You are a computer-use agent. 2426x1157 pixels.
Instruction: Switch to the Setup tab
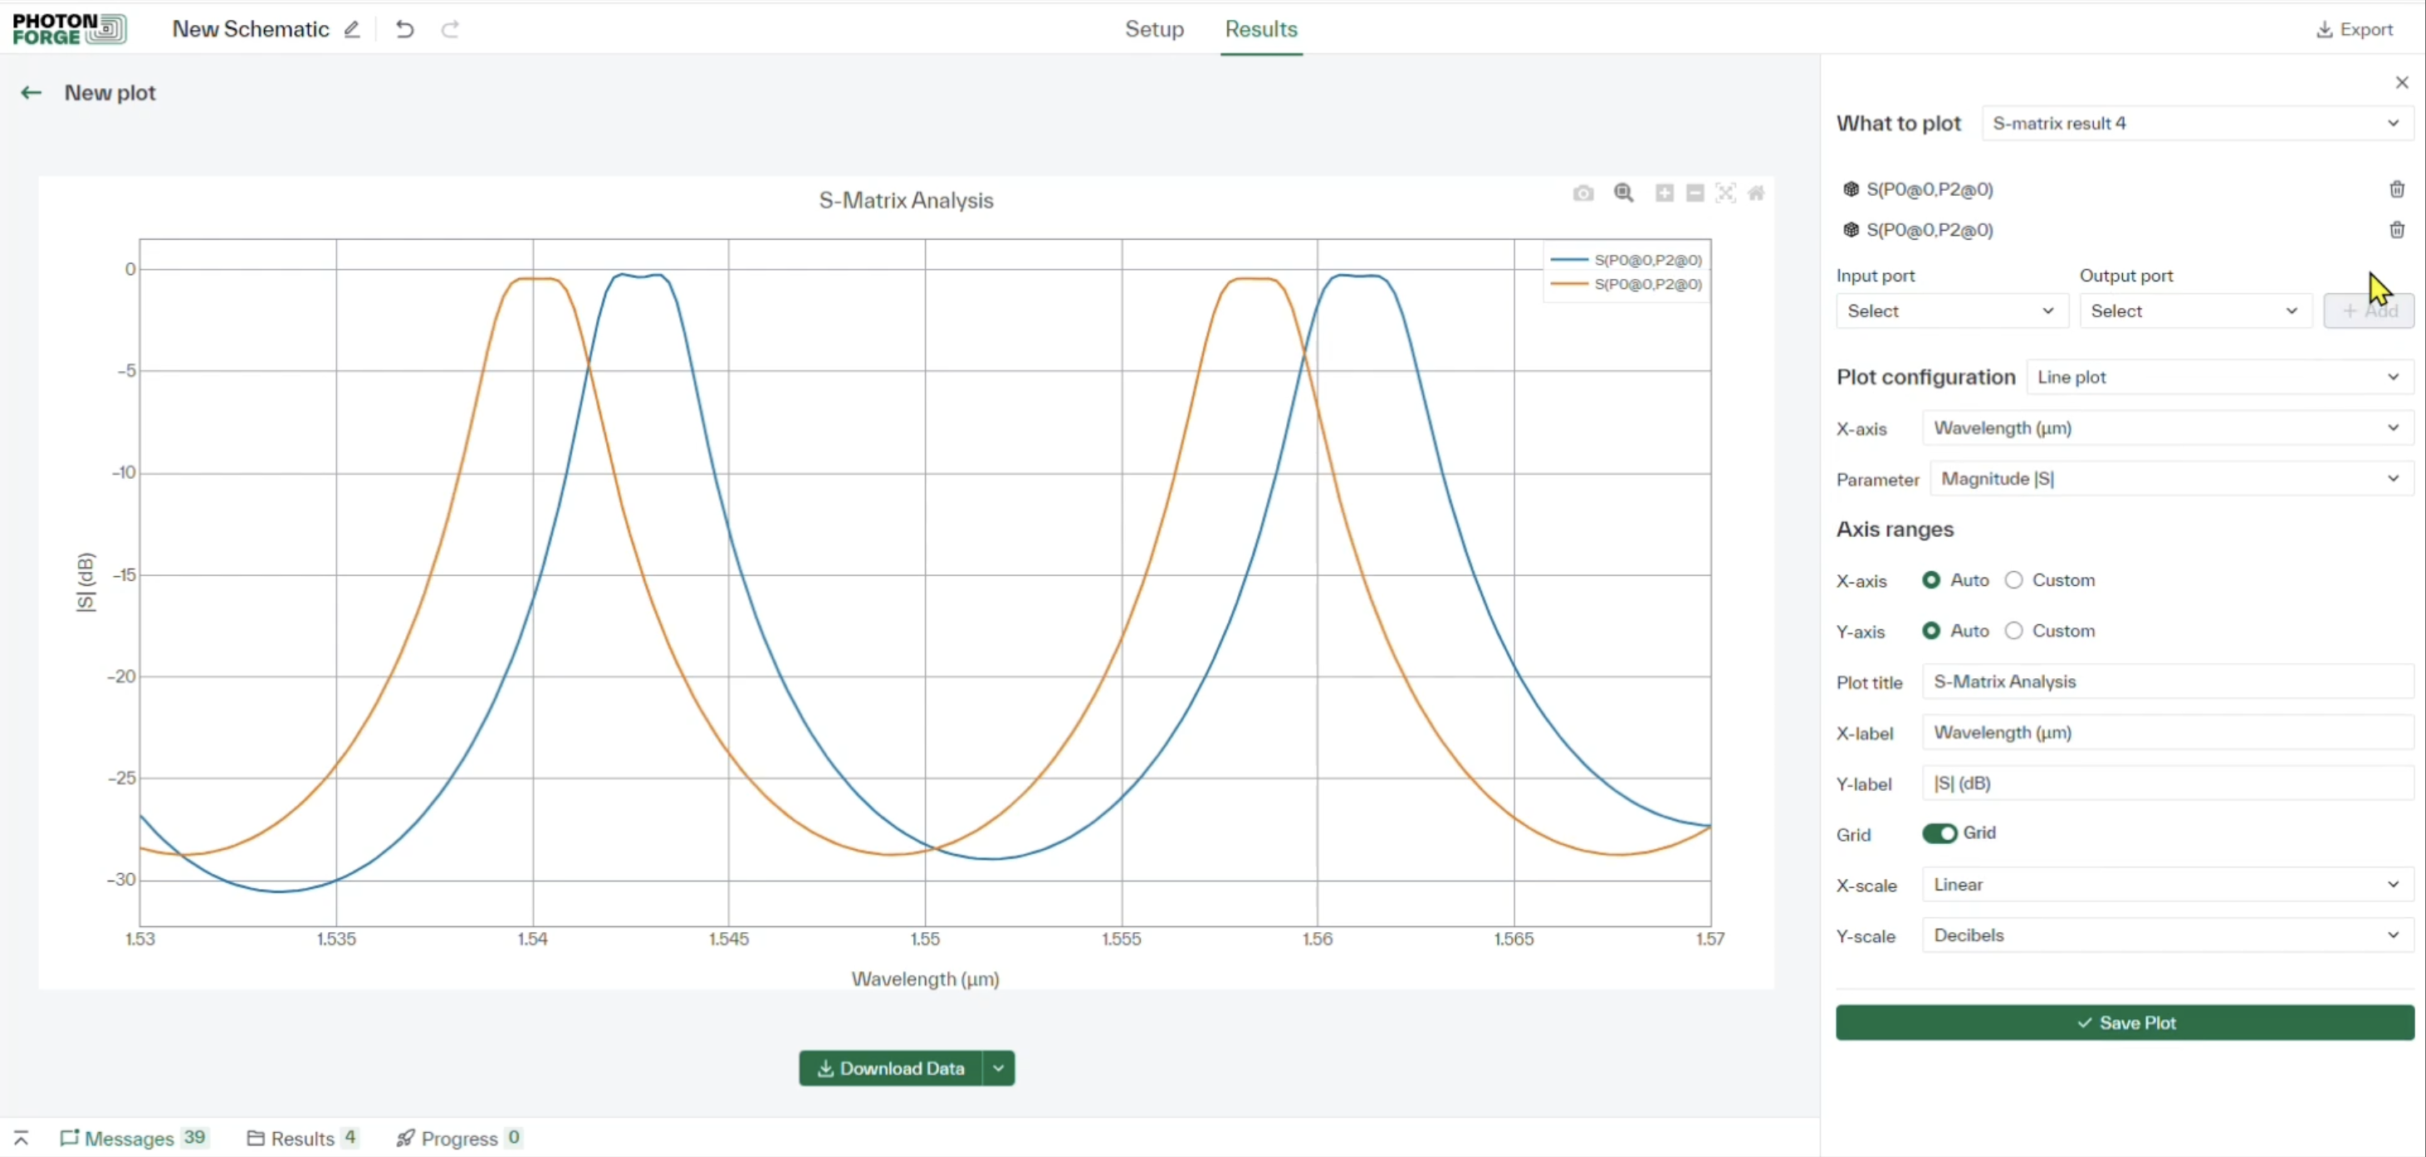click(x=1154, y=29)
